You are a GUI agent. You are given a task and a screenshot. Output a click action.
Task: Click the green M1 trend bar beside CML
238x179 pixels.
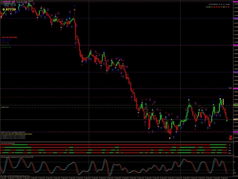(x=209, y=7)
